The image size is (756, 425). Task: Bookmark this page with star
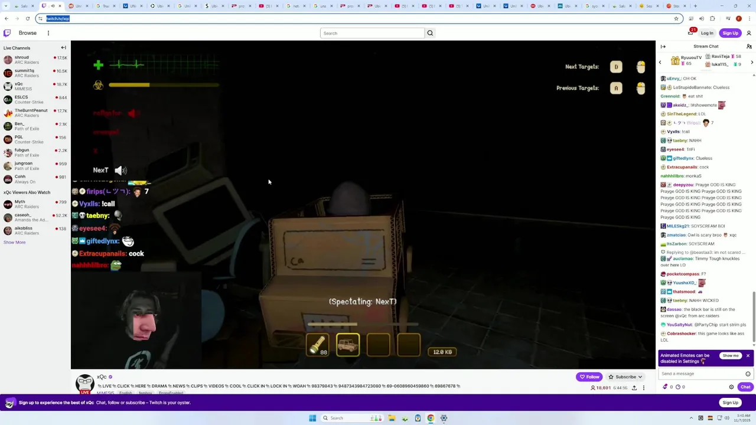(676, 18)
